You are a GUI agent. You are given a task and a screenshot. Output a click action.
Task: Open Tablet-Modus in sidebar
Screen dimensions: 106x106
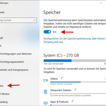click(x=5, y=94)
